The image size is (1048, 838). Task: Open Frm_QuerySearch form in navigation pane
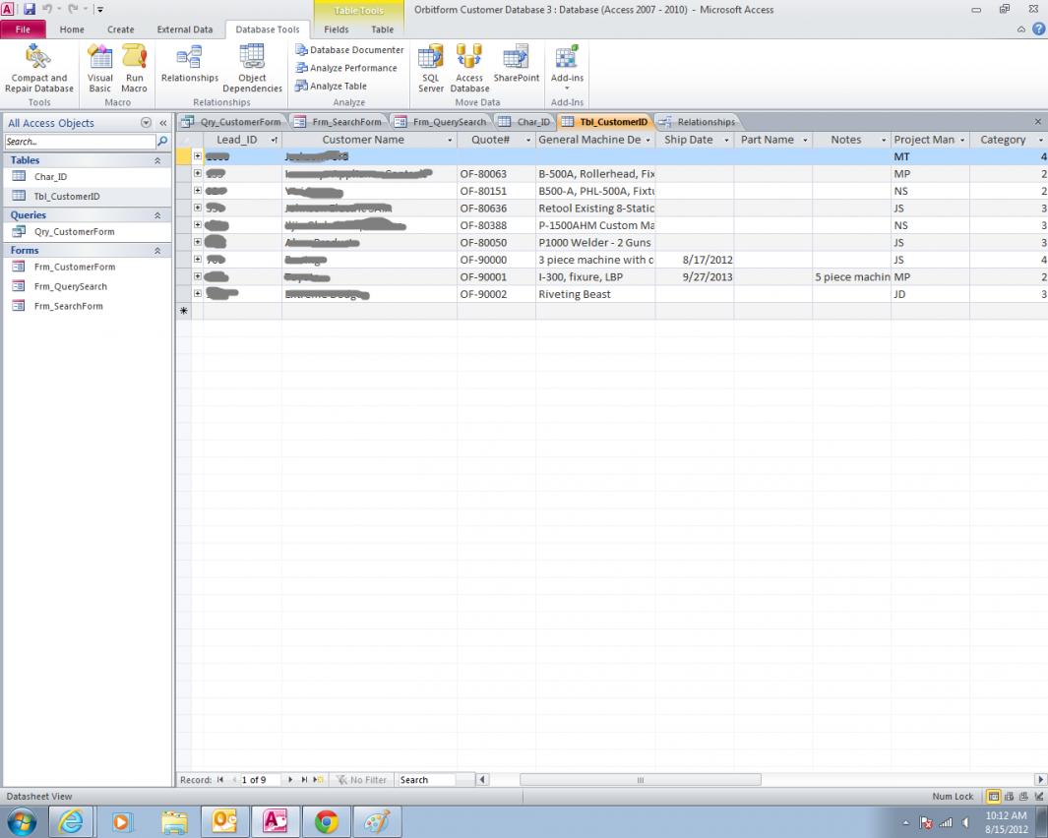click(x=70, y=286)
